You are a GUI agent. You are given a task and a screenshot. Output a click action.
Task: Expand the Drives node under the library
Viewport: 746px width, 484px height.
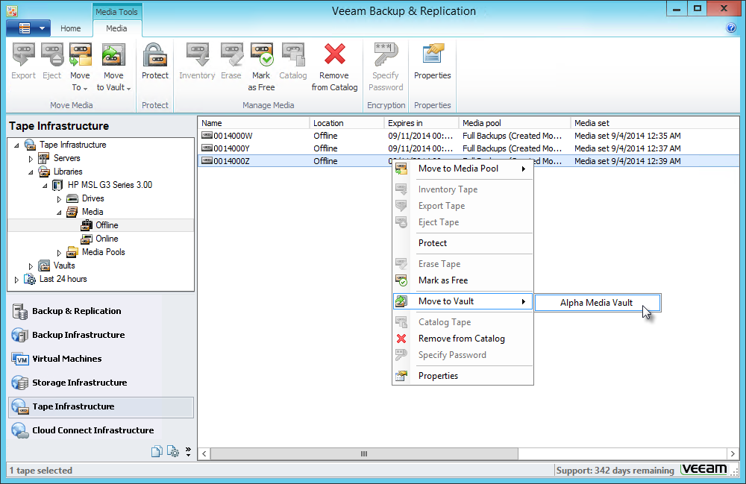59,198
